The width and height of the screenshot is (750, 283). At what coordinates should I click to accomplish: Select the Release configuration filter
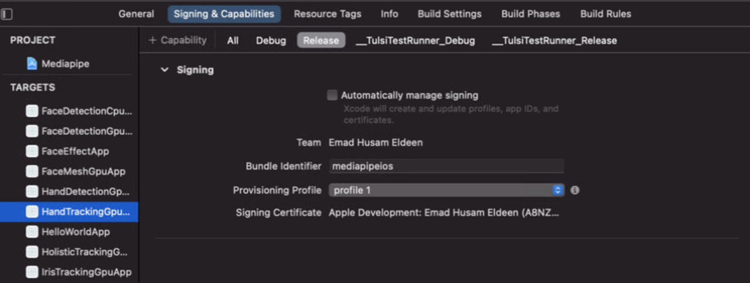pos(321,41)
